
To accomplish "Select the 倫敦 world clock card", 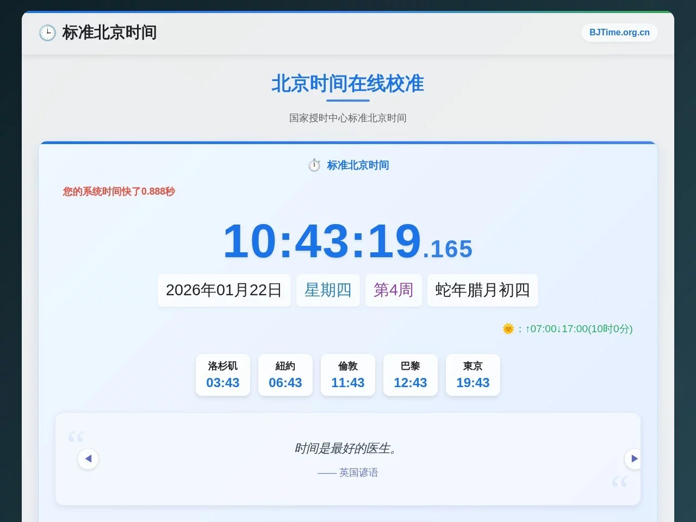I will tap(347, 375).
